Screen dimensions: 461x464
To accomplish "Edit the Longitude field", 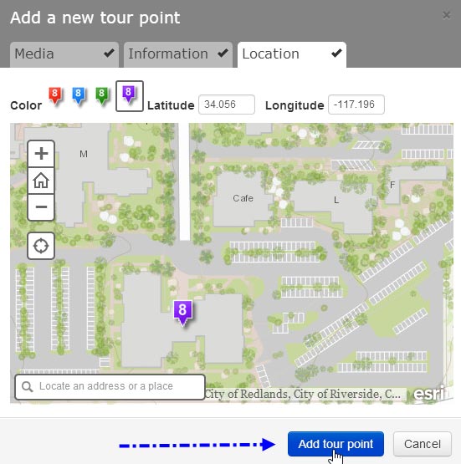I will 356,105.
